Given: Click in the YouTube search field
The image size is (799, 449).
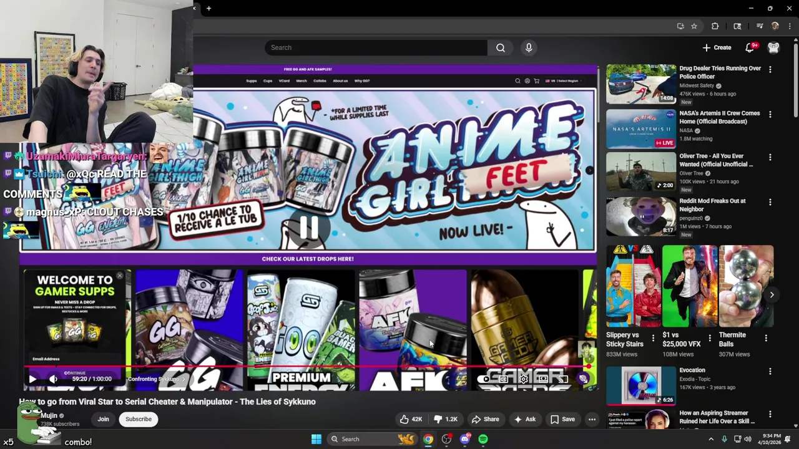Looking at the screenshot, I should tap(376, 47).
